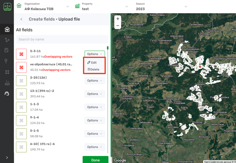Click field name 2-25(126)

tap(39, 78)
